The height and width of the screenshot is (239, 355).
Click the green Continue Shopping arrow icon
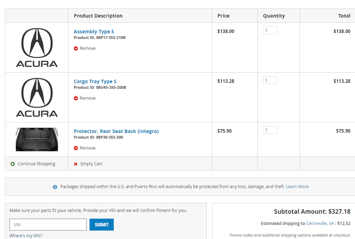pos(13,164)
